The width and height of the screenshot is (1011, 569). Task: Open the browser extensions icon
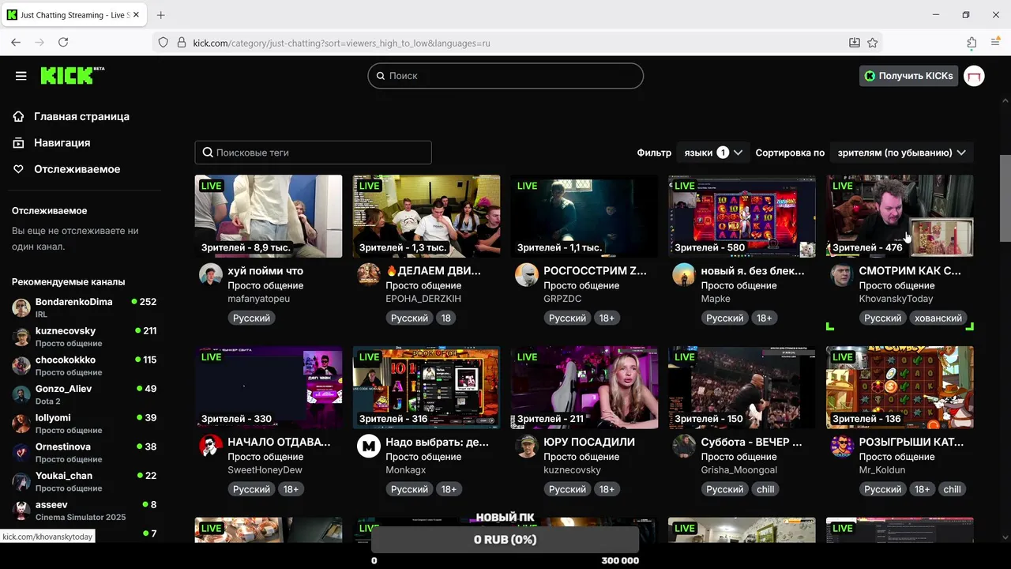972,43
